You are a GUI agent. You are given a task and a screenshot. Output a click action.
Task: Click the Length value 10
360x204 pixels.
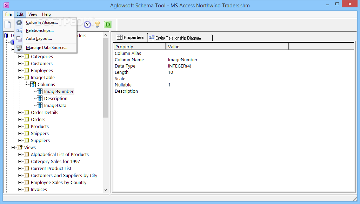(x=171, y=72)
